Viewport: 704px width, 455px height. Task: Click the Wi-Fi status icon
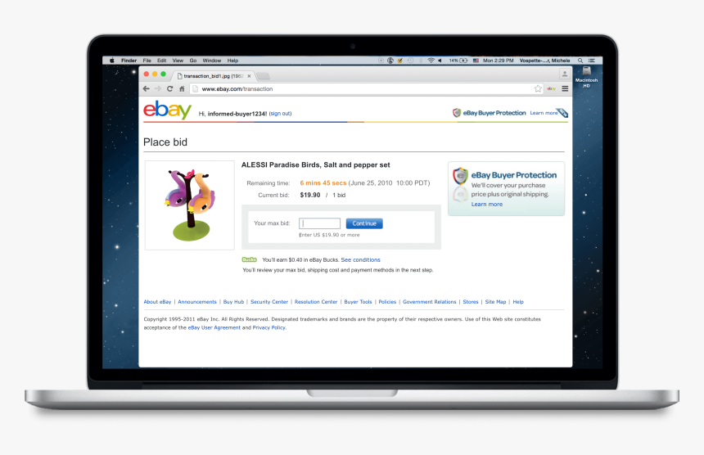coord(431,61)
